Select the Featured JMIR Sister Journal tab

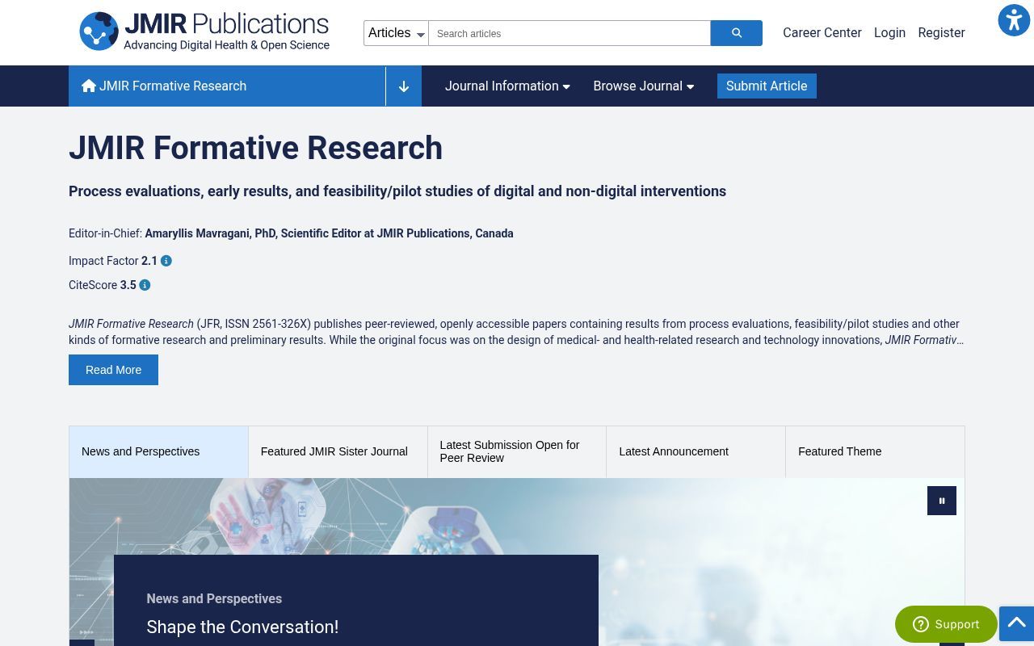[x=338, y=451]
